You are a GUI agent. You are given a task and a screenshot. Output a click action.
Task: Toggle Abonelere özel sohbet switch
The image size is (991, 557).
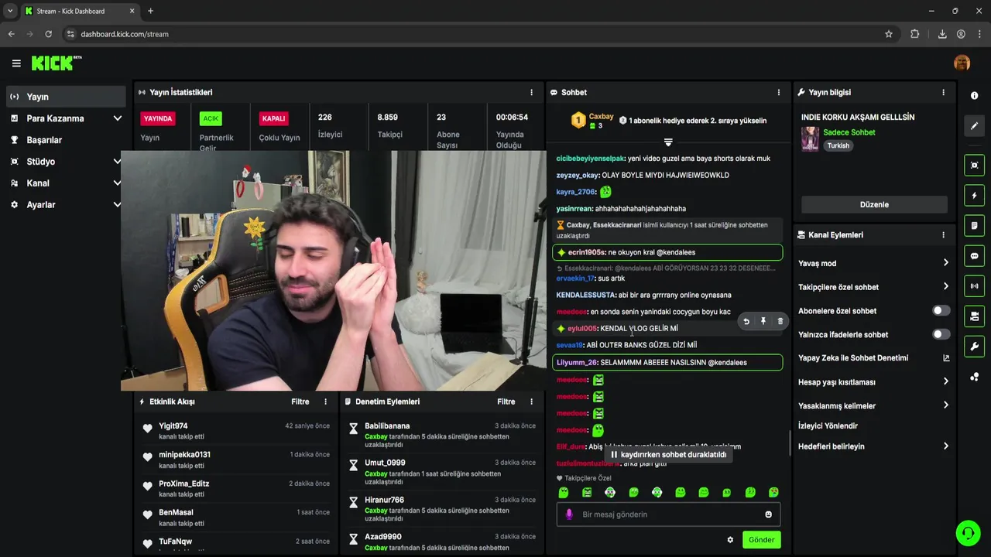point(941,311)
